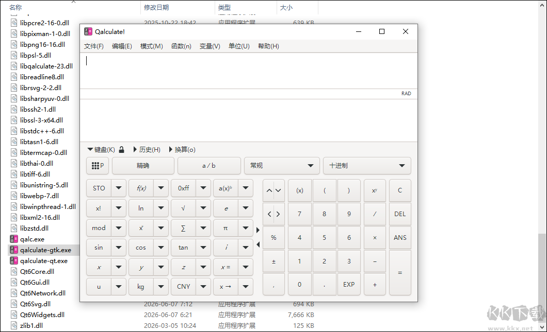Click the Euler e constant button
Image resolution: width=547 pixels, height=332 pixels.
pyautogui.click(x=226, y=208)
